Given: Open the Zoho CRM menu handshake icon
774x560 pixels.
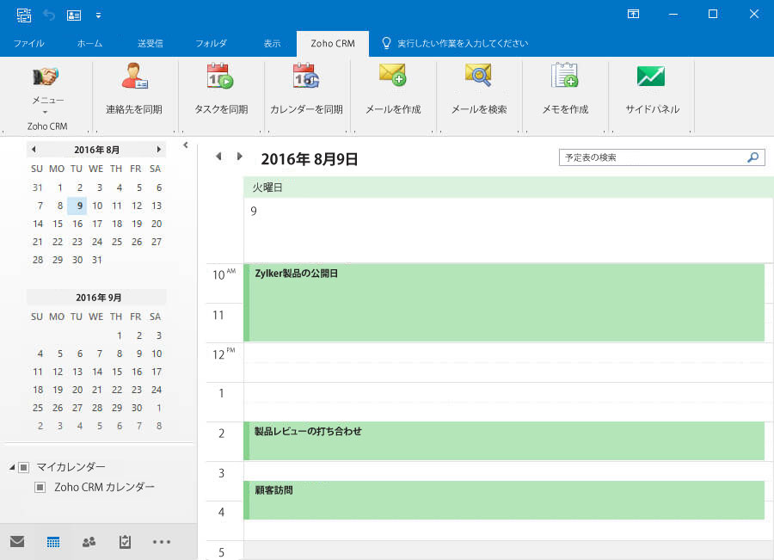Looking at the screenshot, I should point(46,76).
